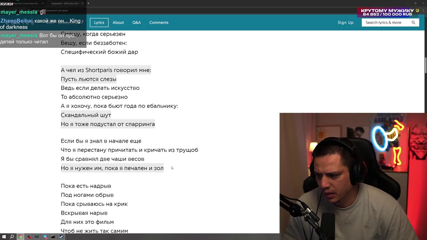This screenshot has height=240, width=427.
Task: Click lyric line 'Бешу, если беззаботен:'
Action: (94, 43)
